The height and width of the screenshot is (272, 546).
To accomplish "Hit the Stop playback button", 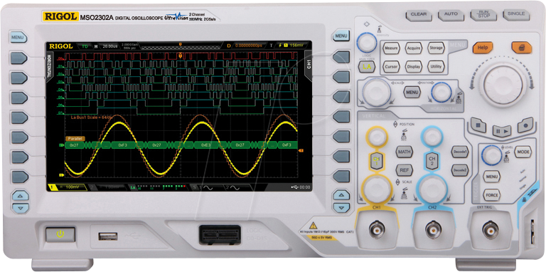I will pos(478,125).
